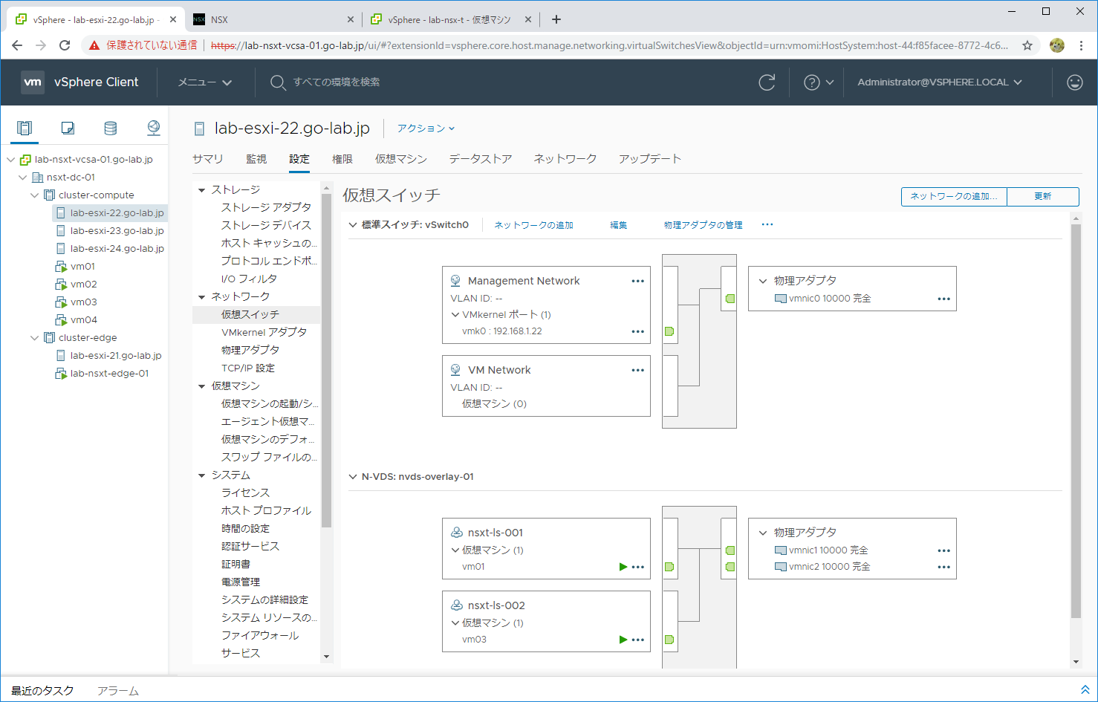The height and width of the screenshot is (702, 1098).
Task: Switch to the サマリ tab
Action: [208, 159]
